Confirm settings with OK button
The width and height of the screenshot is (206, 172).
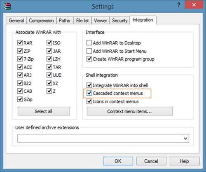point(118,161)
